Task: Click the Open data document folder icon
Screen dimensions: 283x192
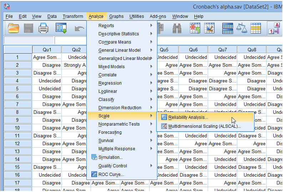Action: coord(14,28)
